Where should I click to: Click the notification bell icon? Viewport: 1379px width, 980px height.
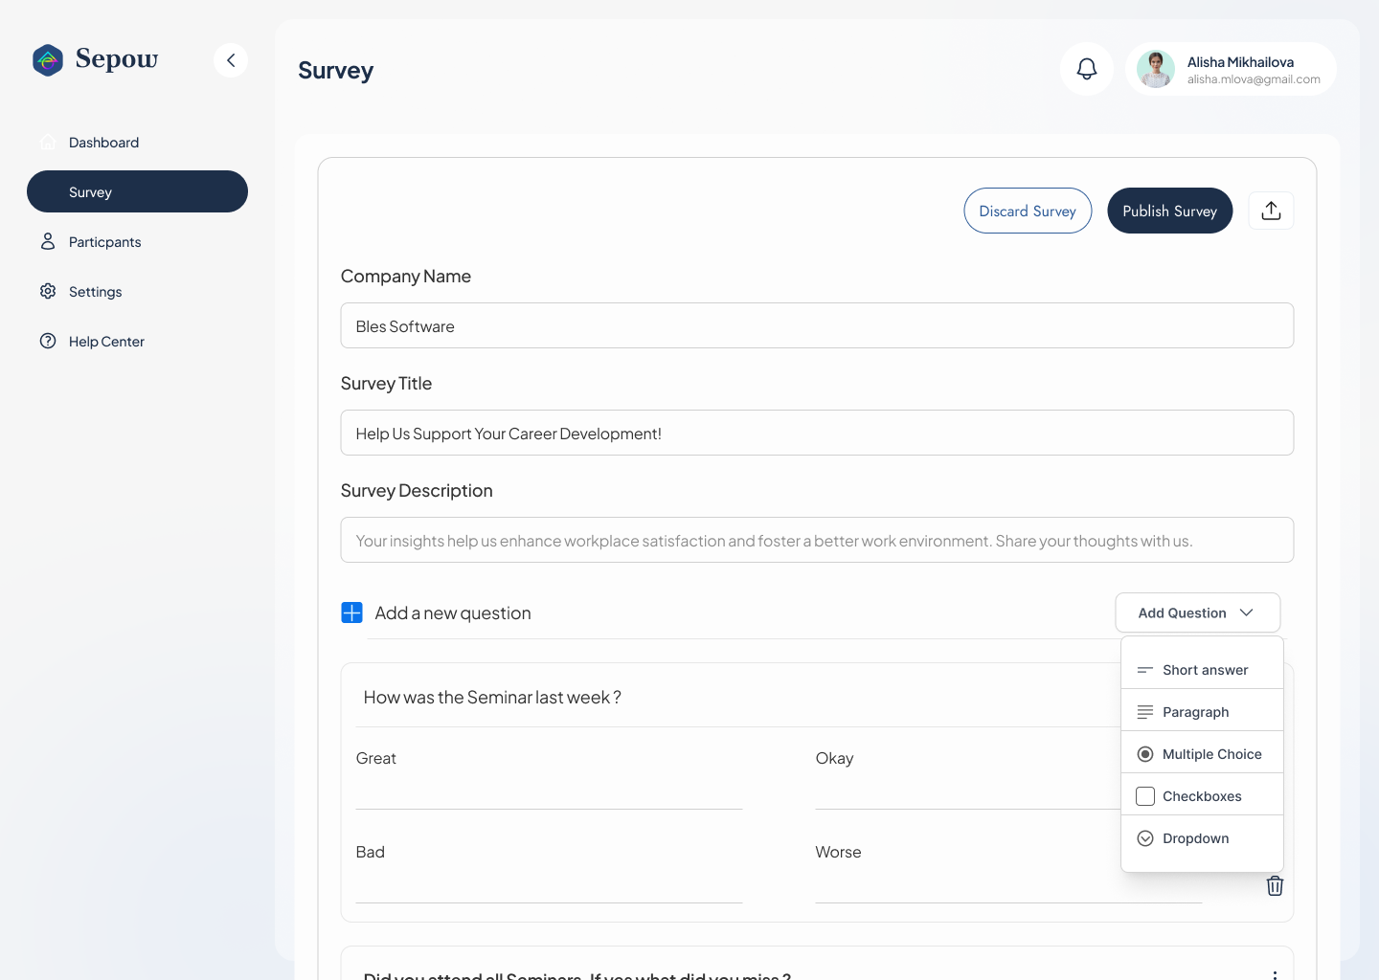(x=1087, y=69)
